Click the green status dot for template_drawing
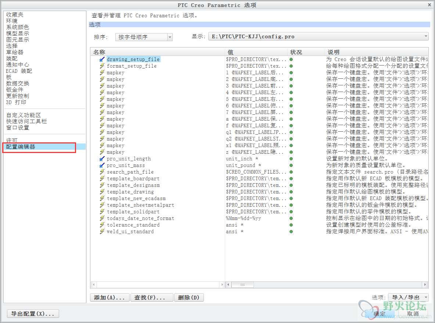 click(x=291, y=192)
